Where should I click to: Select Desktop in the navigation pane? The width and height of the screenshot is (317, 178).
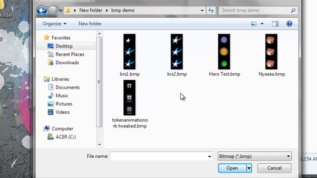(64, 46)
